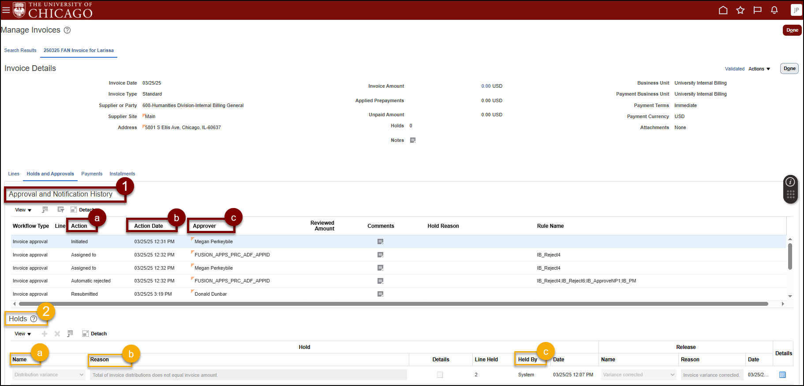The width and height of the screenshot is (804, 386).
Task: Go to the Home page icon
Action: [x=723, y=10]
